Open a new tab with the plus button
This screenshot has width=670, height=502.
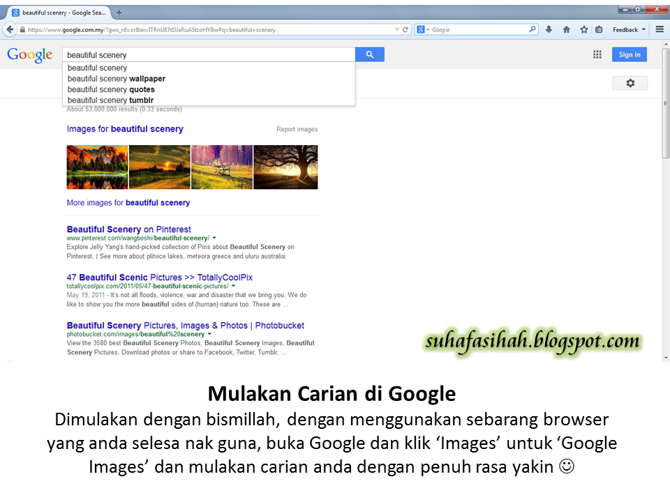(x=119, y=13)
